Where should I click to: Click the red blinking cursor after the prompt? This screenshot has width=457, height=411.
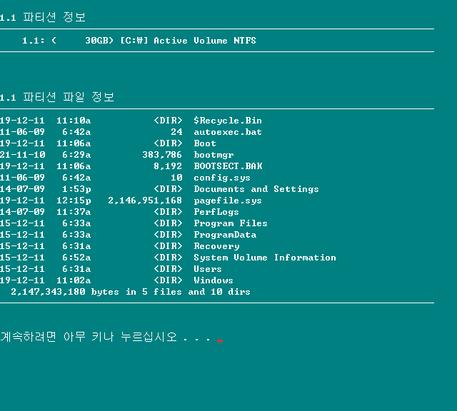click(x=220, y=341)
